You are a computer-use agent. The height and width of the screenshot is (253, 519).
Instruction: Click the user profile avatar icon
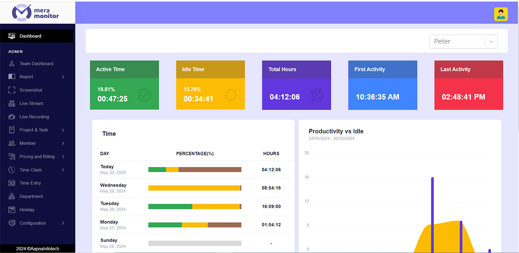pos(501,14)
